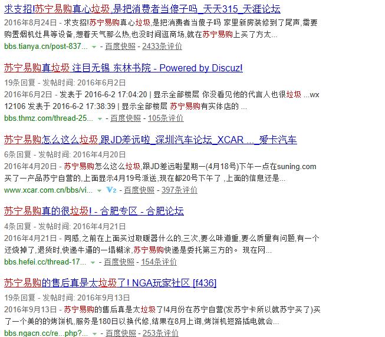The width and height of the screenshot is (385, 337).
Task: Click the 4条回复 发帖时间 2016年4月21日 line
Action: (65, 226)
